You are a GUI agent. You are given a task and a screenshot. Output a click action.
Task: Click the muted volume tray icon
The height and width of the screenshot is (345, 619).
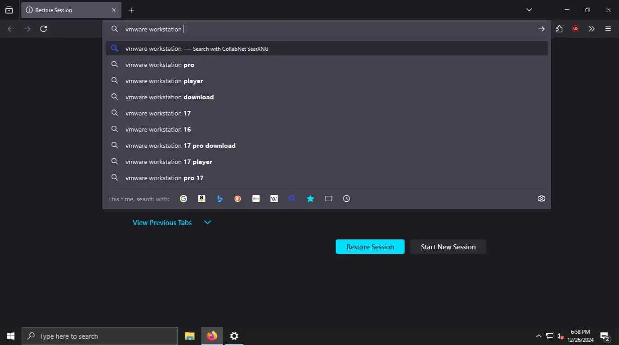pos(561,336)
